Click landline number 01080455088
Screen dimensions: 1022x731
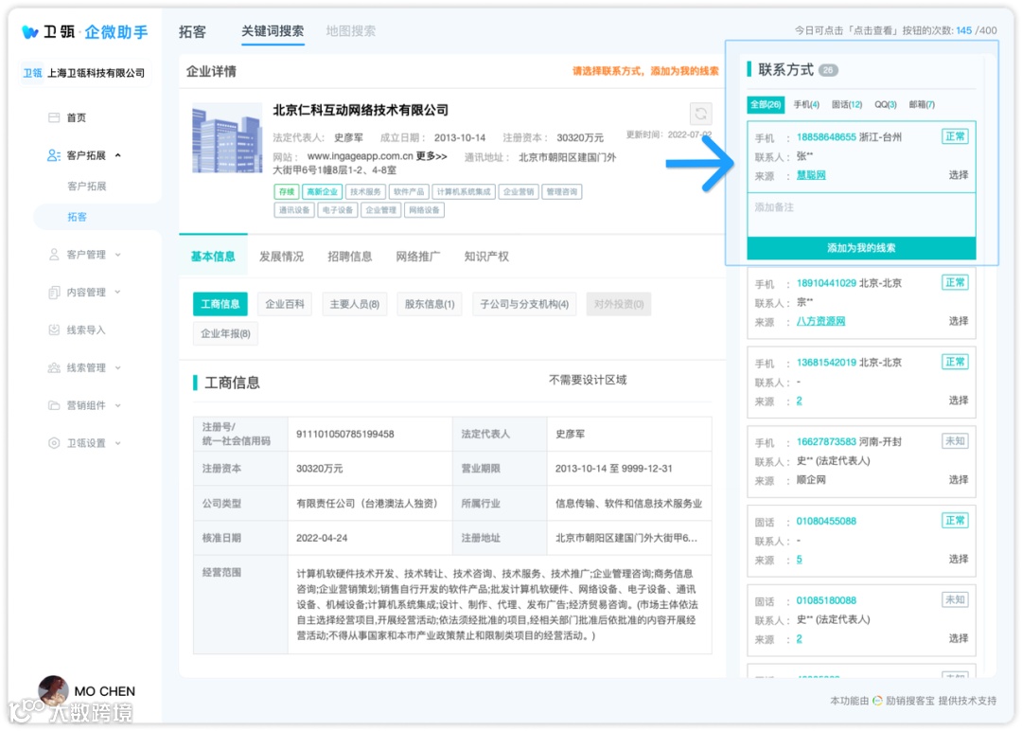click(826, 521)
